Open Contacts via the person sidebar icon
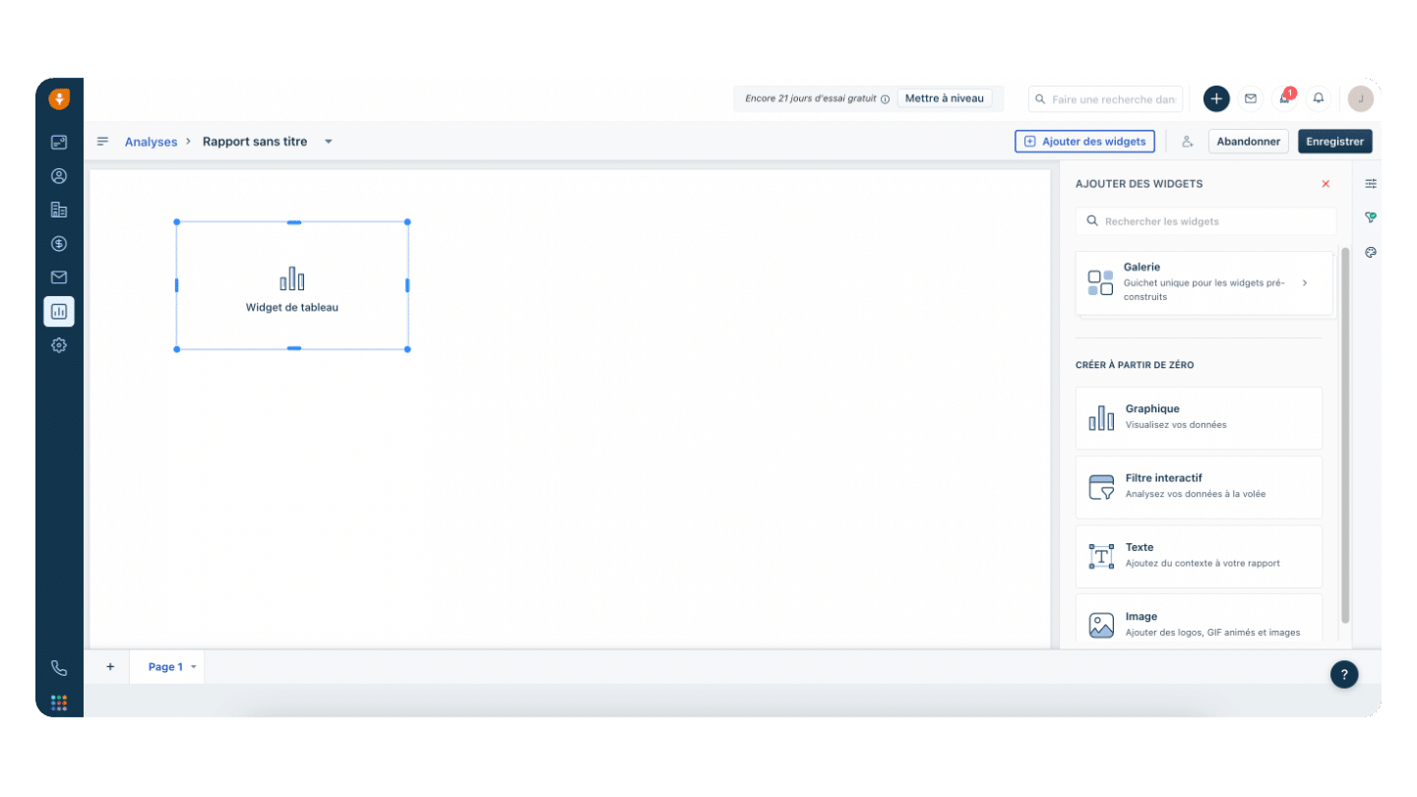The height and width of the screenshot is (797, 1417). (x=59, y=176)
